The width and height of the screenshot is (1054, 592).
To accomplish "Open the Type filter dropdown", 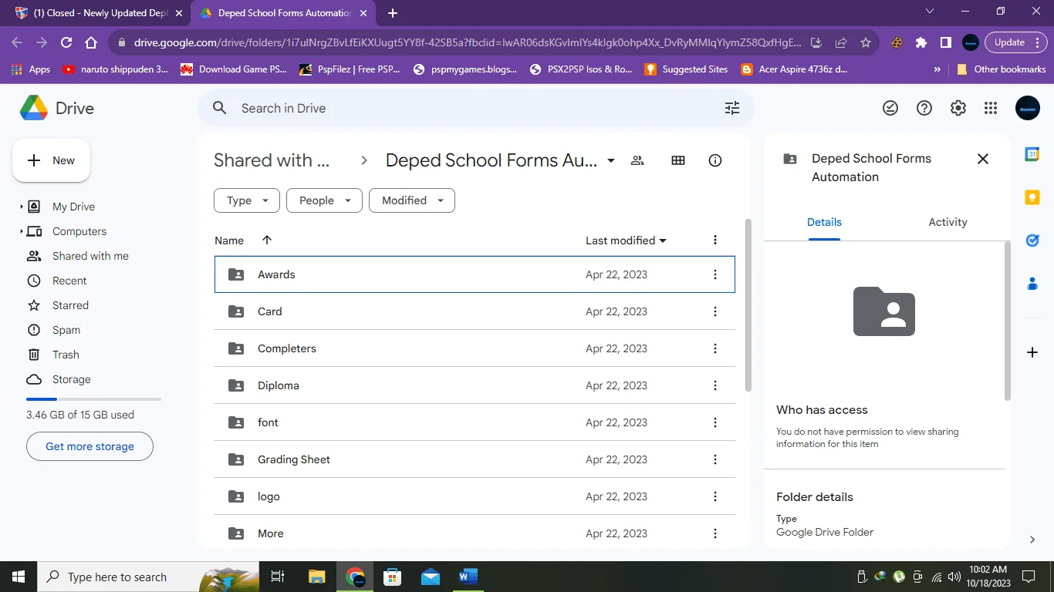I will point(247,200).
